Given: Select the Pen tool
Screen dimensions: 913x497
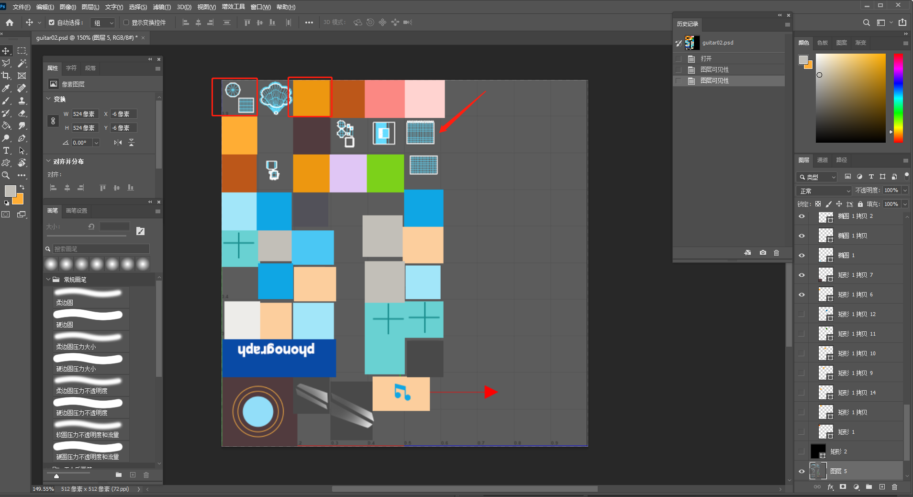Looking at the screenshot, I should [x=22, y=138].
